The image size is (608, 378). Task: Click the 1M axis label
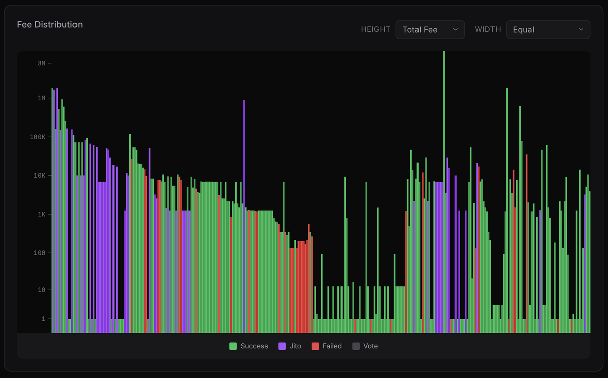[x=42, y=98]
